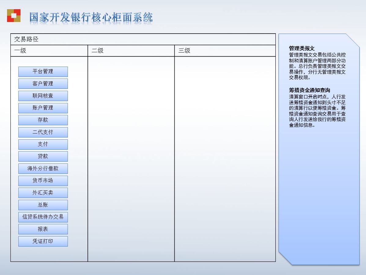This screenshot has height=275, width=366.
Task: Select the 信贷系统待办交易 button
Action: (x=43, y=217)
